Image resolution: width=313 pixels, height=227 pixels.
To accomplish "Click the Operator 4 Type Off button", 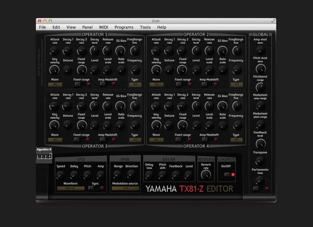I will coord(236,140).
